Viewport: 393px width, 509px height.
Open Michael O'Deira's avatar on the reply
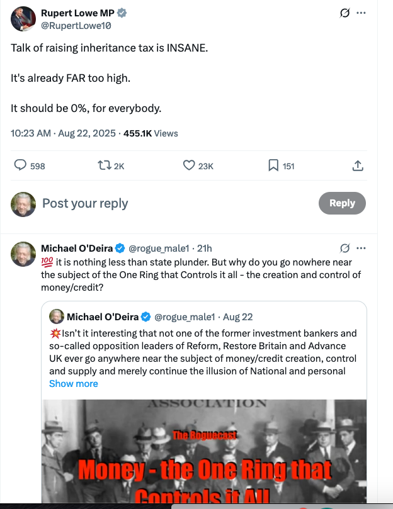click(x=23, y=255)
